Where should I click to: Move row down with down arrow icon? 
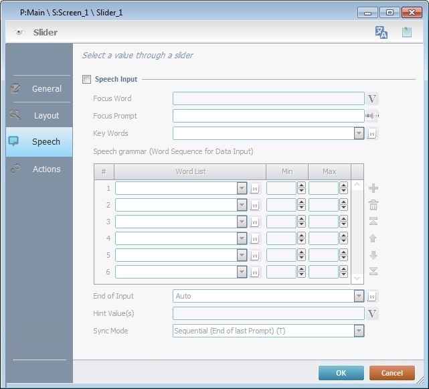coord(373,255)
